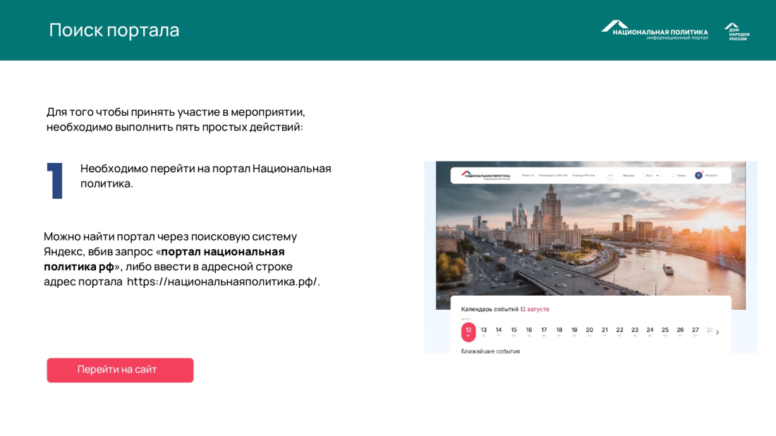Select date 20 in the events calendar
Viewport: 776px width, 436px height.
589,330
